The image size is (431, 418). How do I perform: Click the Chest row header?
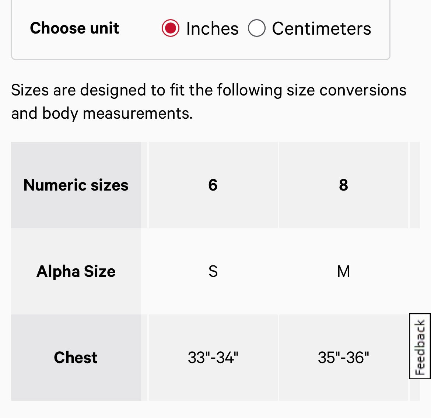pyautogui.click(x=76, y=358)
